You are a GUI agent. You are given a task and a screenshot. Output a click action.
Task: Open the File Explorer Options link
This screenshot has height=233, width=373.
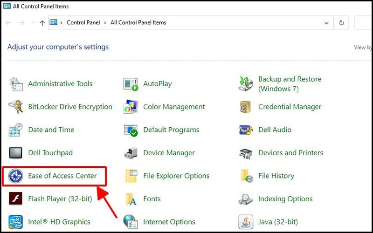coord(176,176)
